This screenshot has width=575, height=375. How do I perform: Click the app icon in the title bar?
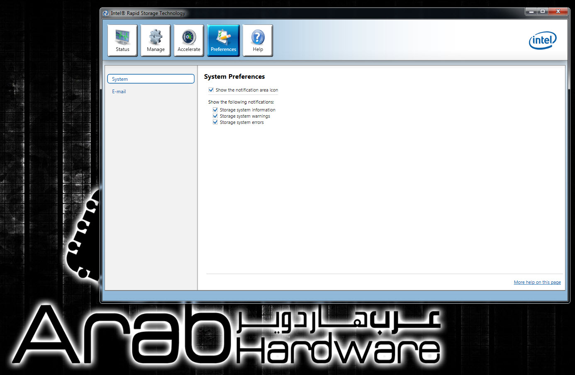tap(106, 13)
